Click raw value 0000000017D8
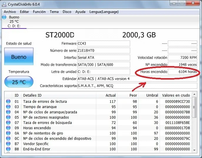Viewport: 202px width, 158px height. (177, 128)
